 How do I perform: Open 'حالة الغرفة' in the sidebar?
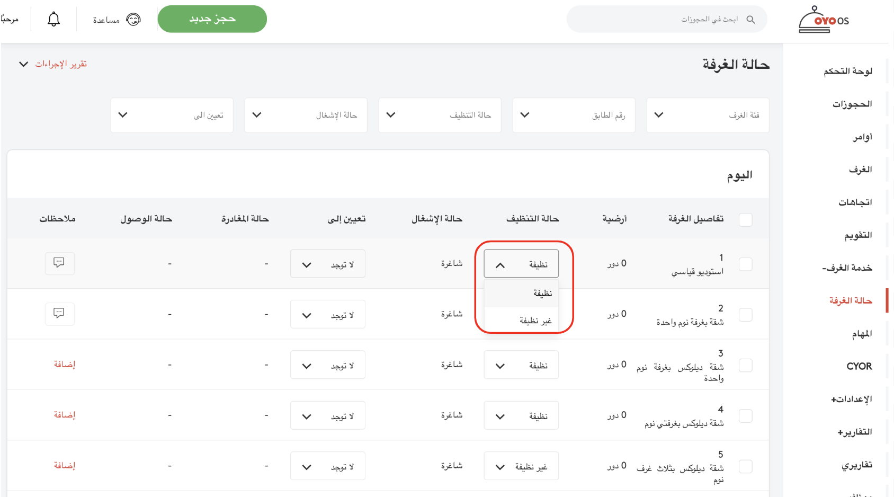[x=851, y=301]
